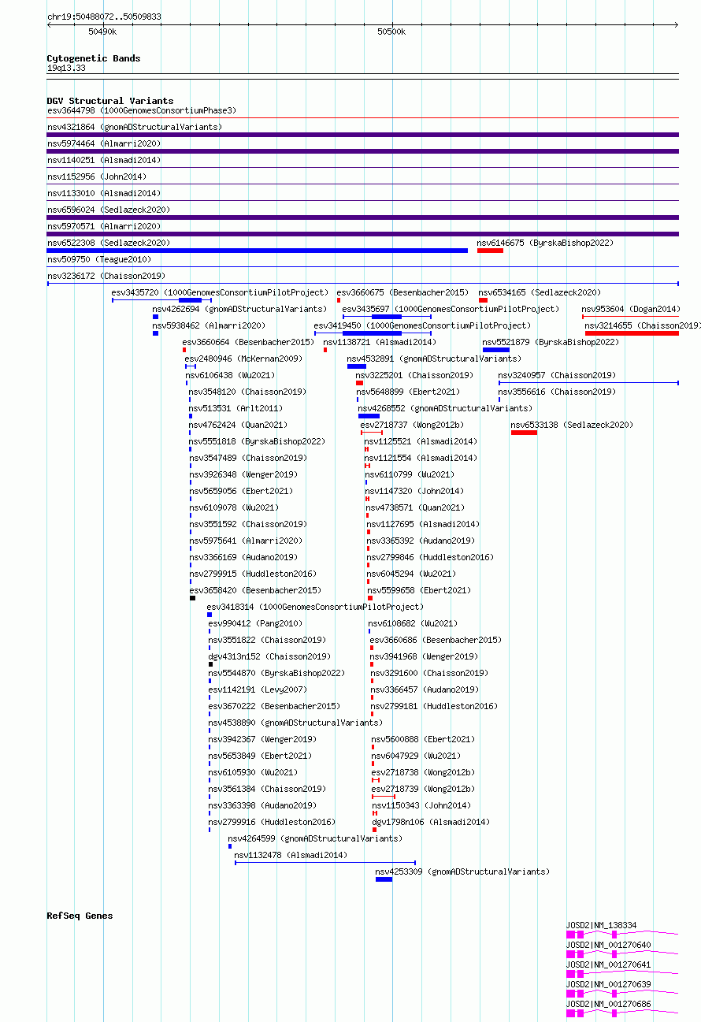This screenshot has width=701, height=1022.
Task: Open esv2718737 Wong2012b label
Action: pyautogui.click(x=413, y=425)
